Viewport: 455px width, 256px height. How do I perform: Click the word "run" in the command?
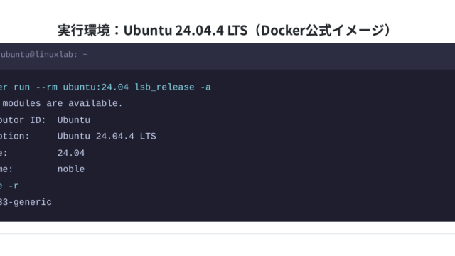pyautogui.click(x=22, y=87)
